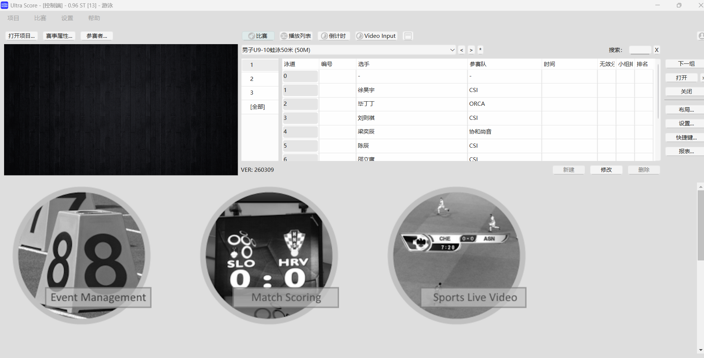Open the 倒计时 countdown view

click(333, 36)
